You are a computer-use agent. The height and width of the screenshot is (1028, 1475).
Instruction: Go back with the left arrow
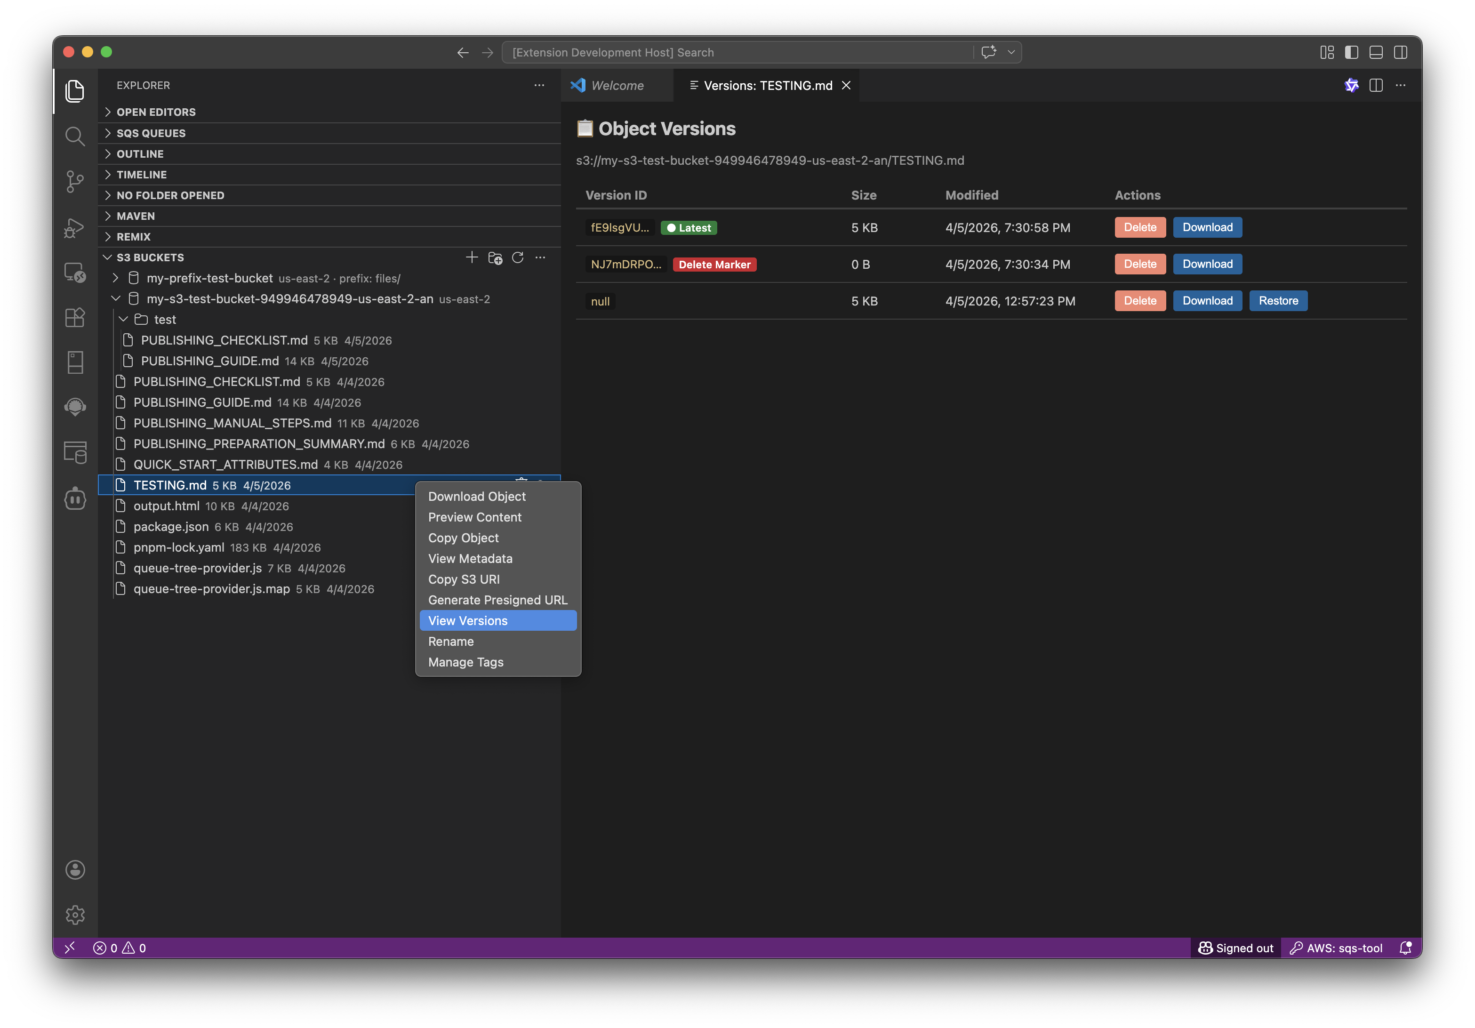click(x=463, y=53)
